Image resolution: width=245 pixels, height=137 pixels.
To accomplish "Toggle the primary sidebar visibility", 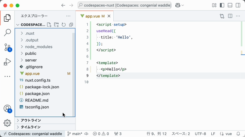I will click(x=222, y=5).
